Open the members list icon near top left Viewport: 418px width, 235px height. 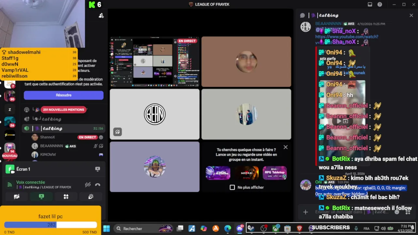[x=101, y=15]
